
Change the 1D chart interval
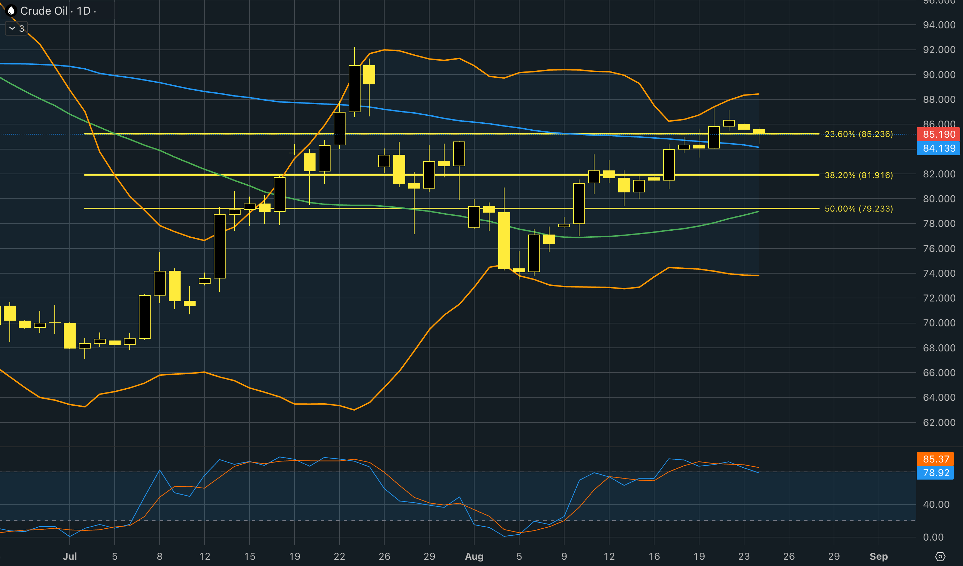click(x=84, y=11)
